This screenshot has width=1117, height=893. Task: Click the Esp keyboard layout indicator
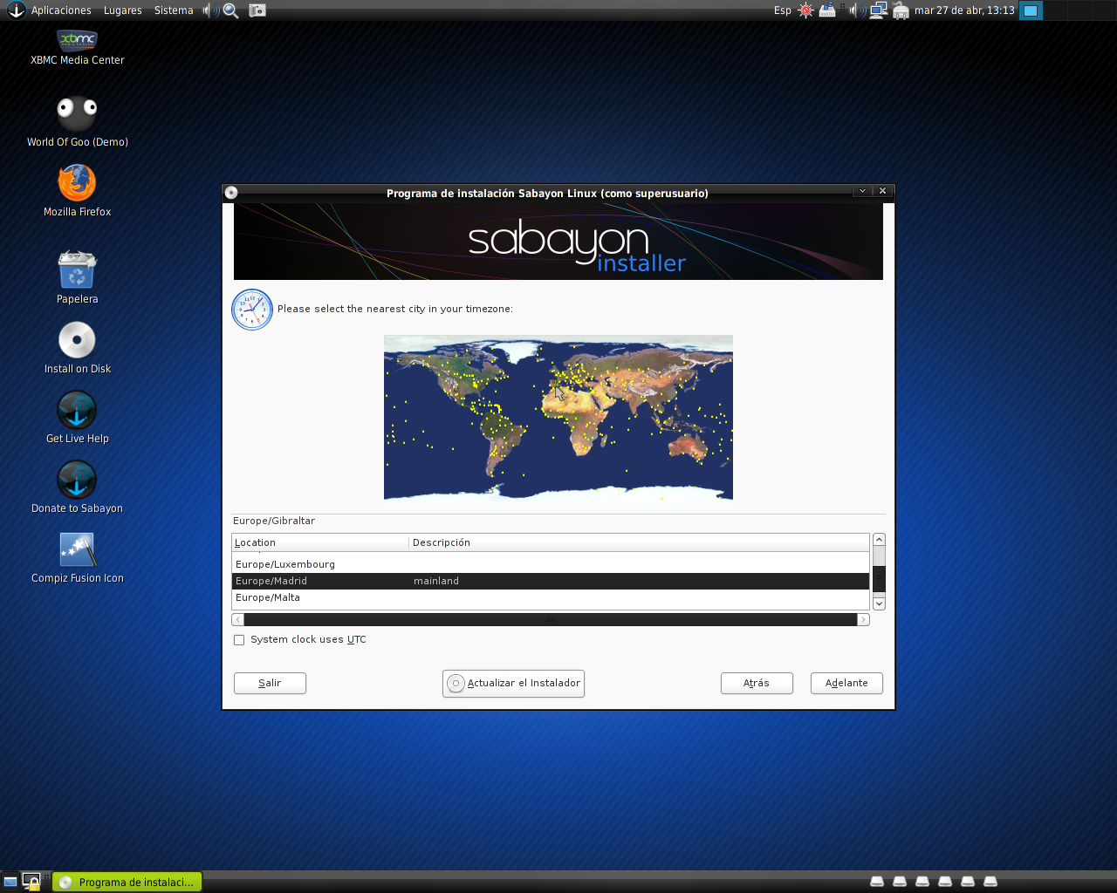(783, 10)
